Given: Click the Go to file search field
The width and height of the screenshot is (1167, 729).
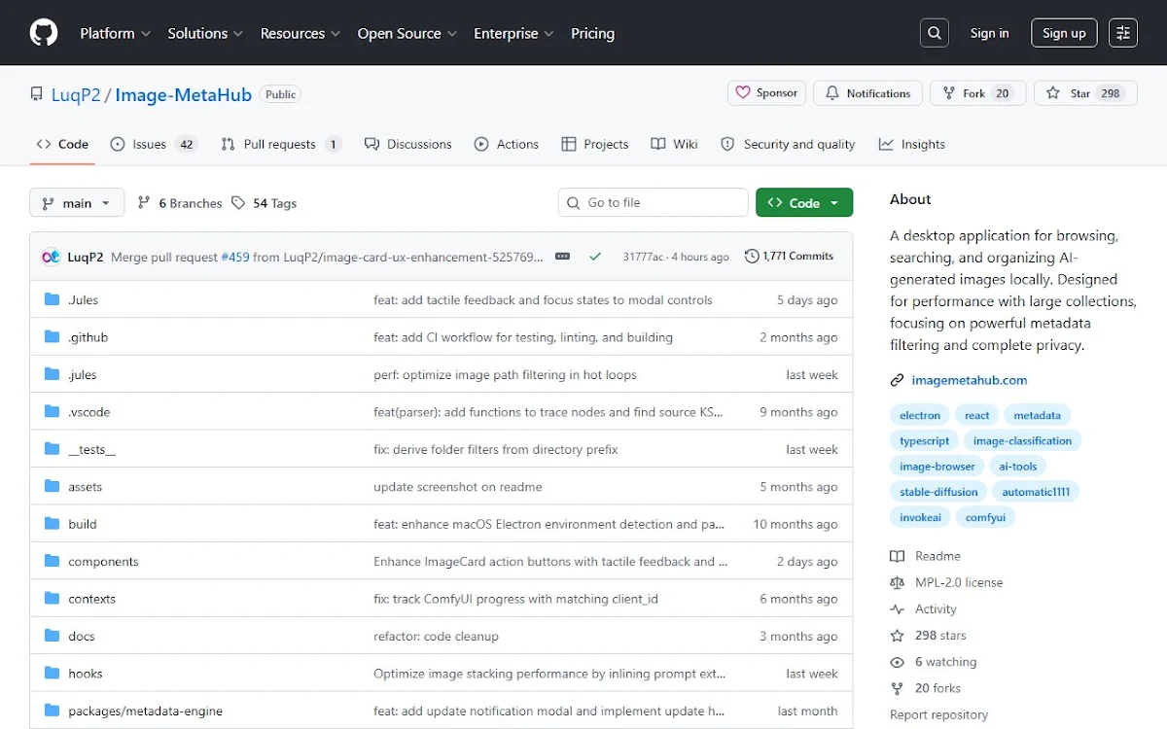Looking at the screenshot, I should tap(654, 202).
